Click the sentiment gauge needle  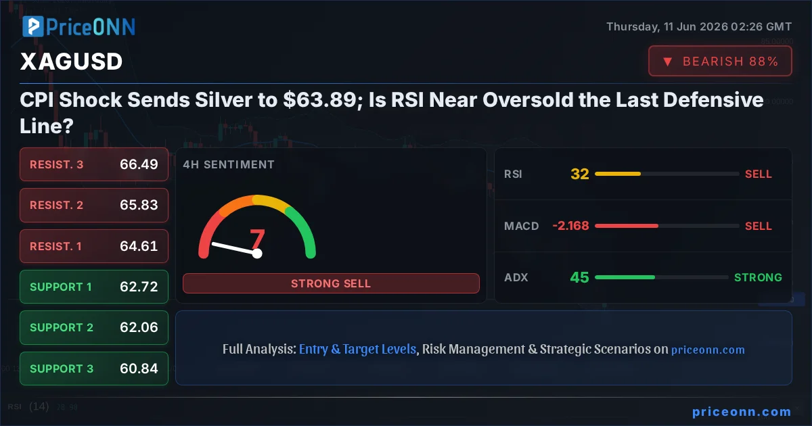(x=234, y=248)
